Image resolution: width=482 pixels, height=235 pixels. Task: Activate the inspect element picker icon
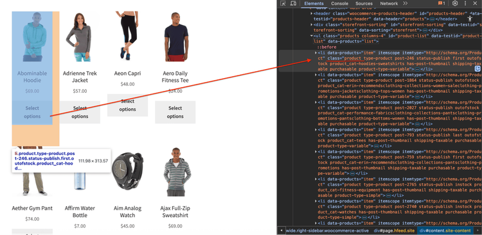(x=283, y=3)
